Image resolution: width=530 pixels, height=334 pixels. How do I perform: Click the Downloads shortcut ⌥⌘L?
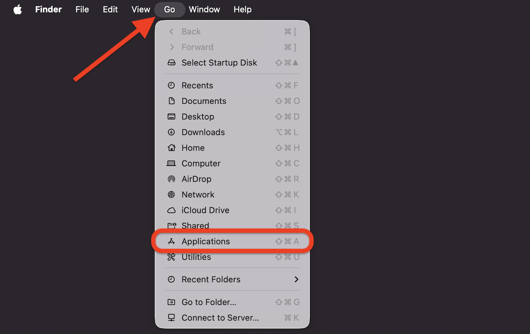(x=287, y=132)
